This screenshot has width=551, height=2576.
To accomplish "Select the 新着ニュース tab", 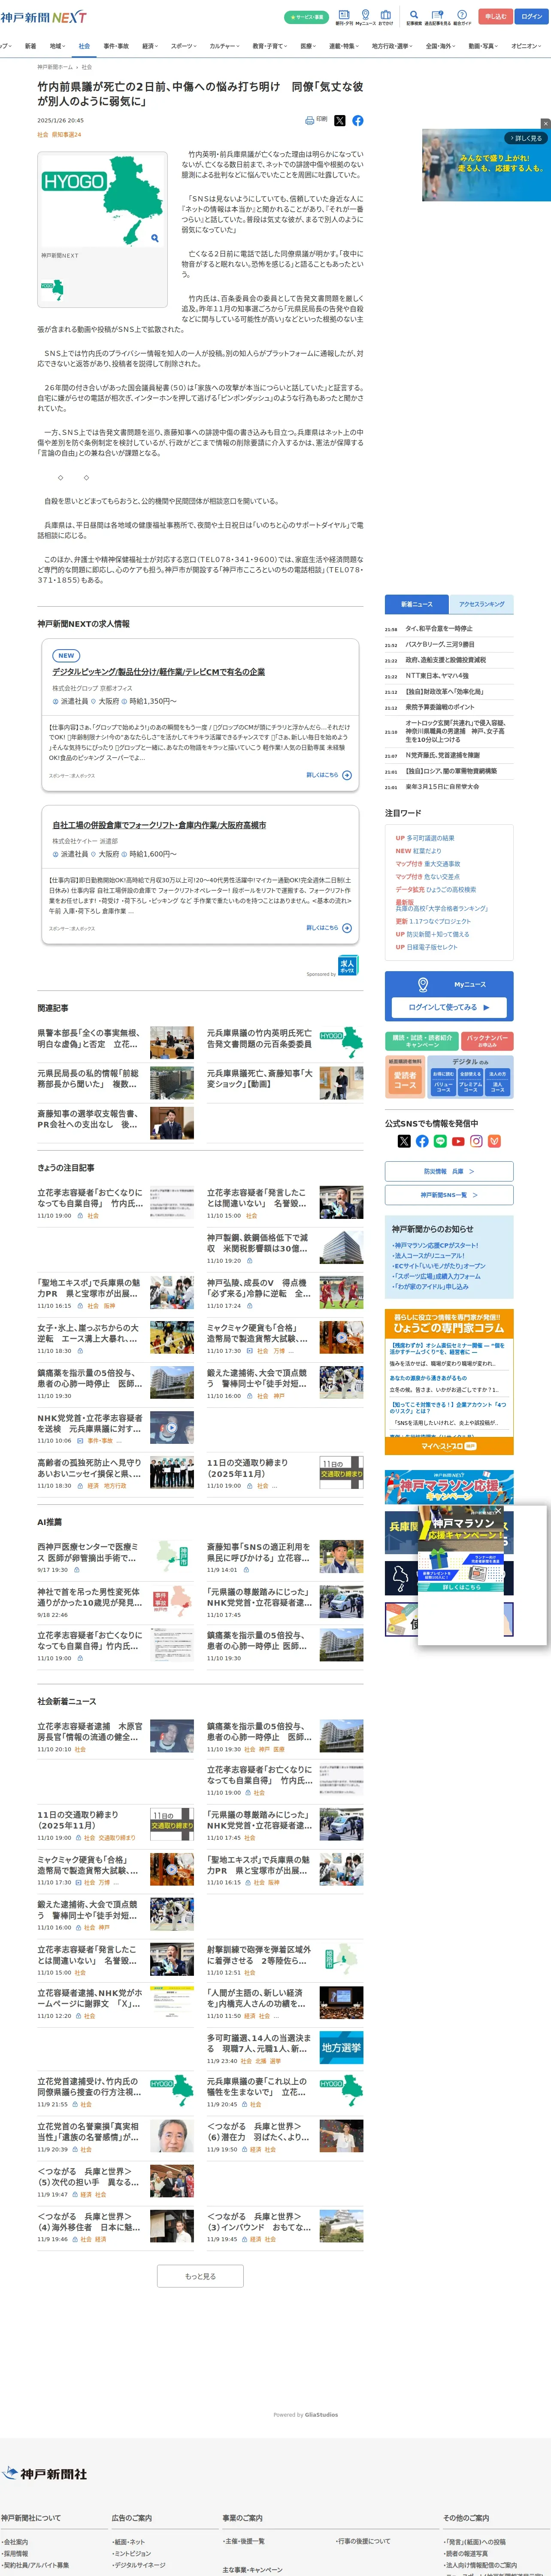I will [417, 604].
